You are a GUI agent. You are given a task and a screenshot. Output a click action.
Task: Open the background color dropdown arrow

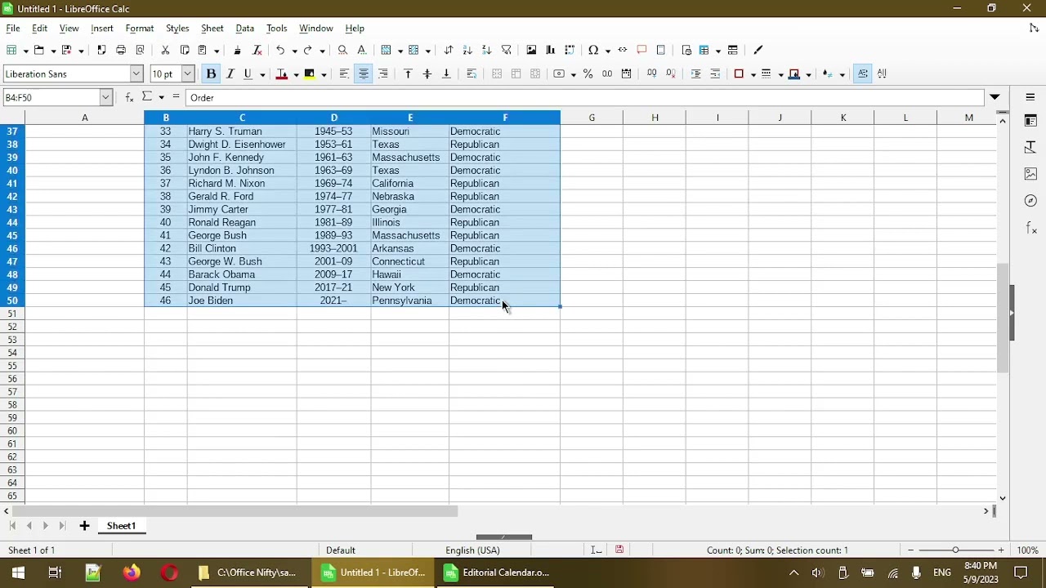324,74
